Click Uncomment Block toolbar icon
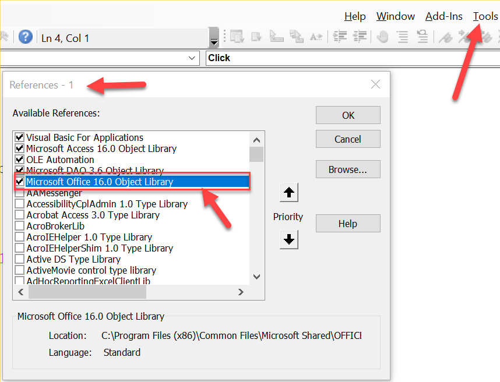This screenshot has width=500, height=382. 422,37
